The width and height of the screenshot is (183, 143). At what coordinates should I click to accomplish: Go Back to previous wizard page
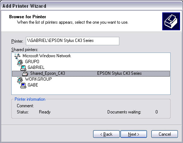click(106, 134)
